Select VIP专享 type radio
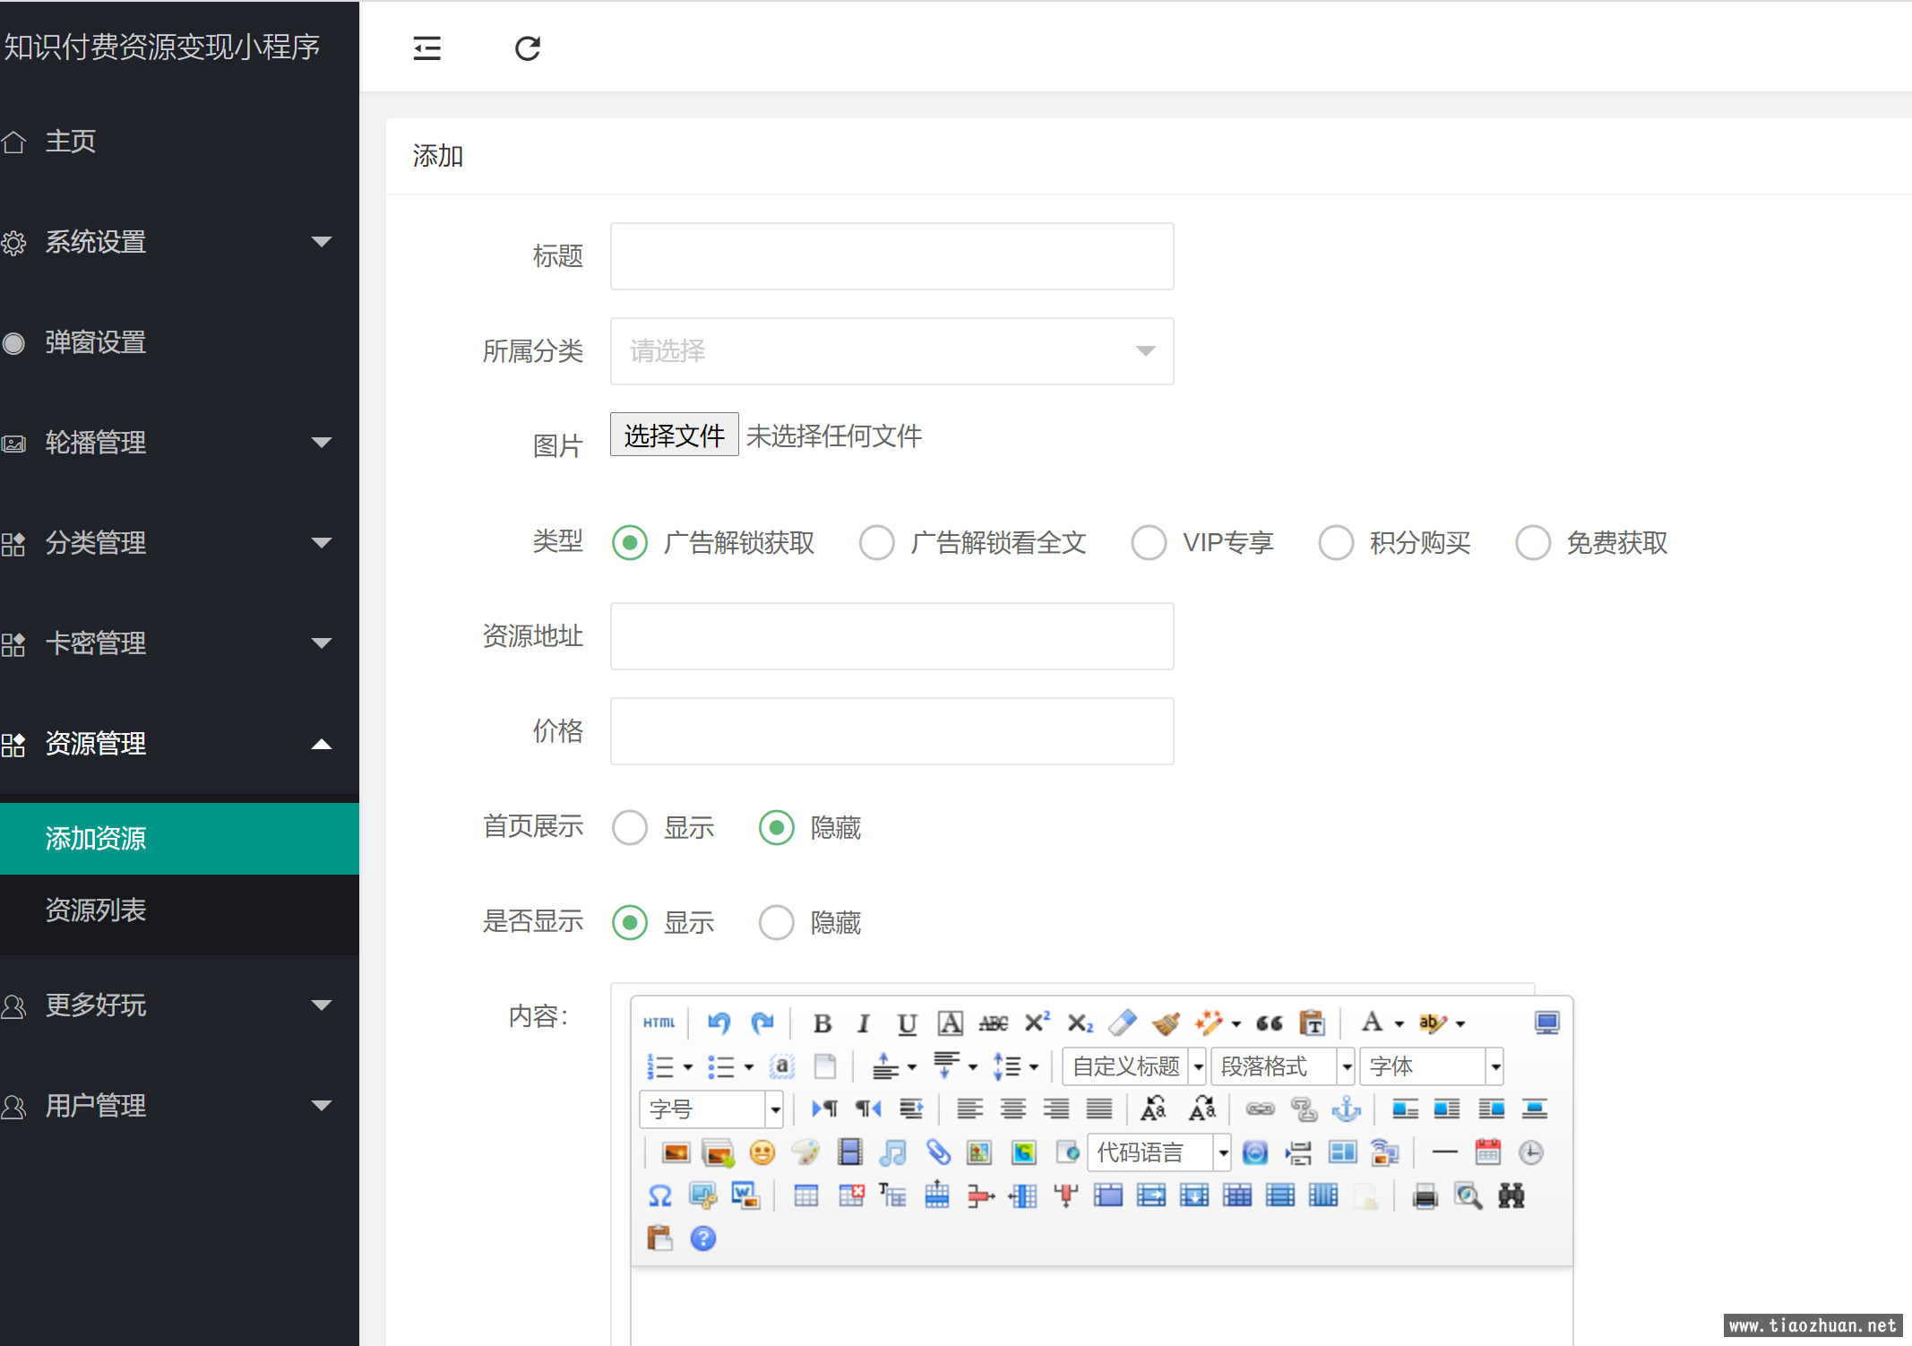 coord(1149,543)
